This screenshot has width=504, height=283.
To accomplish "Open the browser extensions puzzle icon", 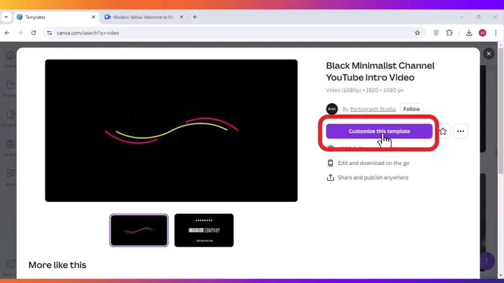I will (449, 33).
